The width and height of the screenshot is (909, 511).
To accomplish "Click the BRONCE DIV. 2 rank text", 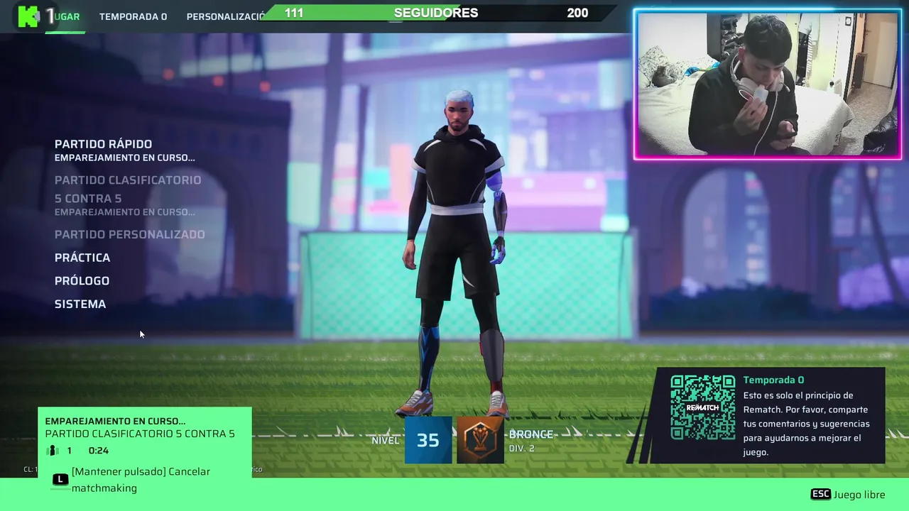I will (x=530, y=441).
